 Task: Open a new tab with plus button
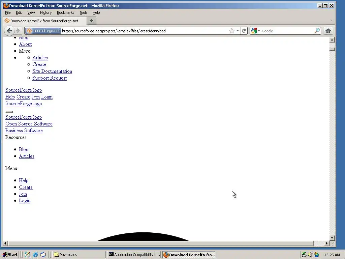[92, 21]
